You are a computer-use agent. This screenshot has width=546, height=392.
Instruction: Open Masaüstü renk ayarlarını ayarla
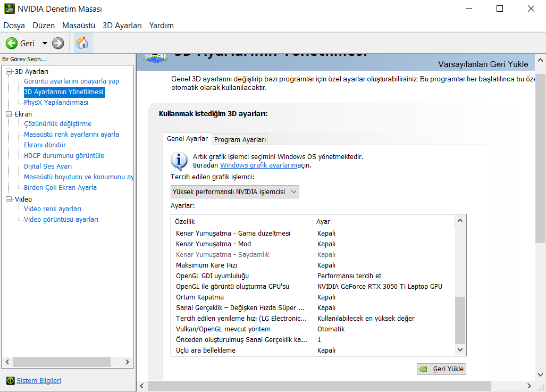[x=71, y=134]
